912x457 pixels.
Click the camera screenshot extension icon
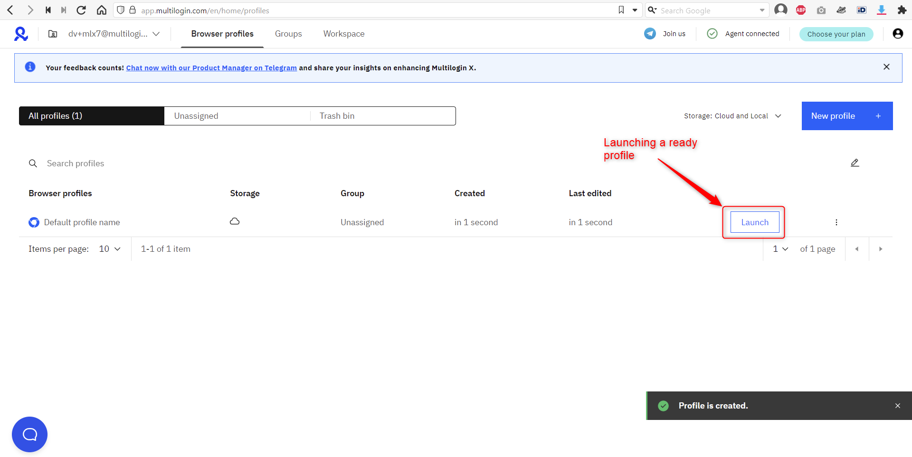[x=821, y=10]
